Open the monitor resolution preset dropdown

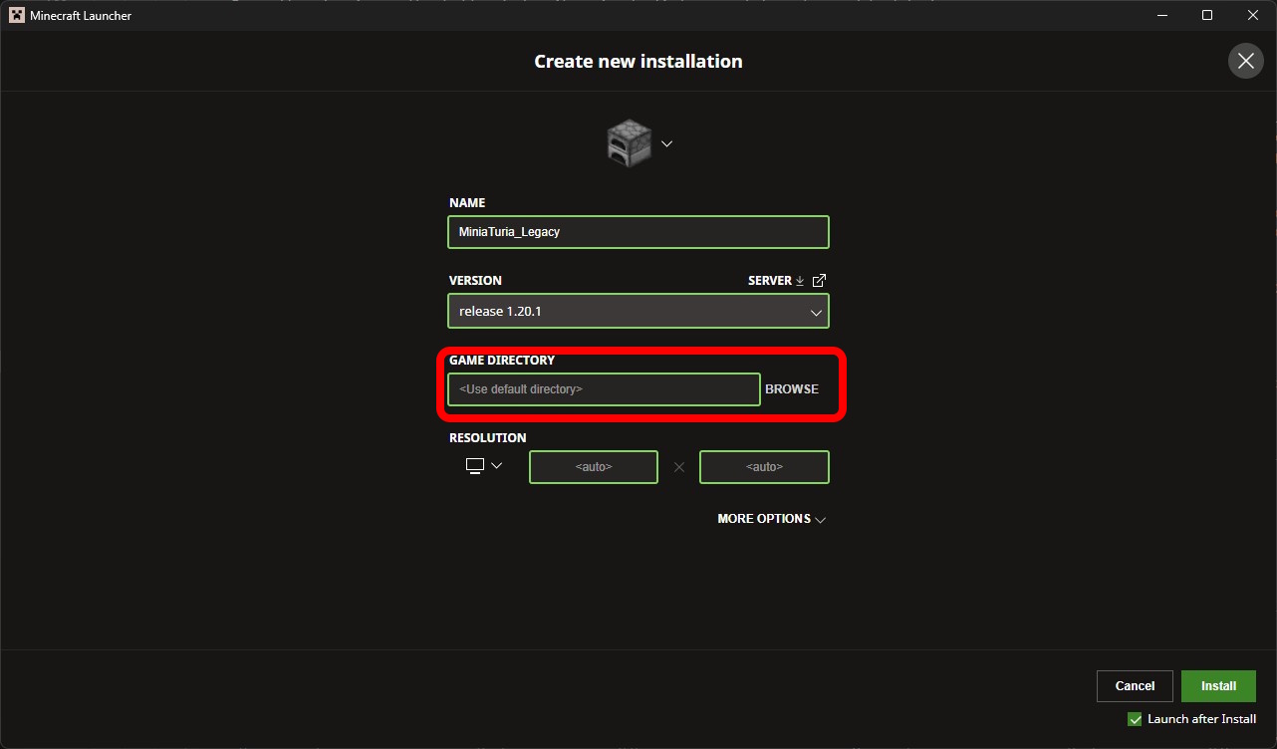484,466
